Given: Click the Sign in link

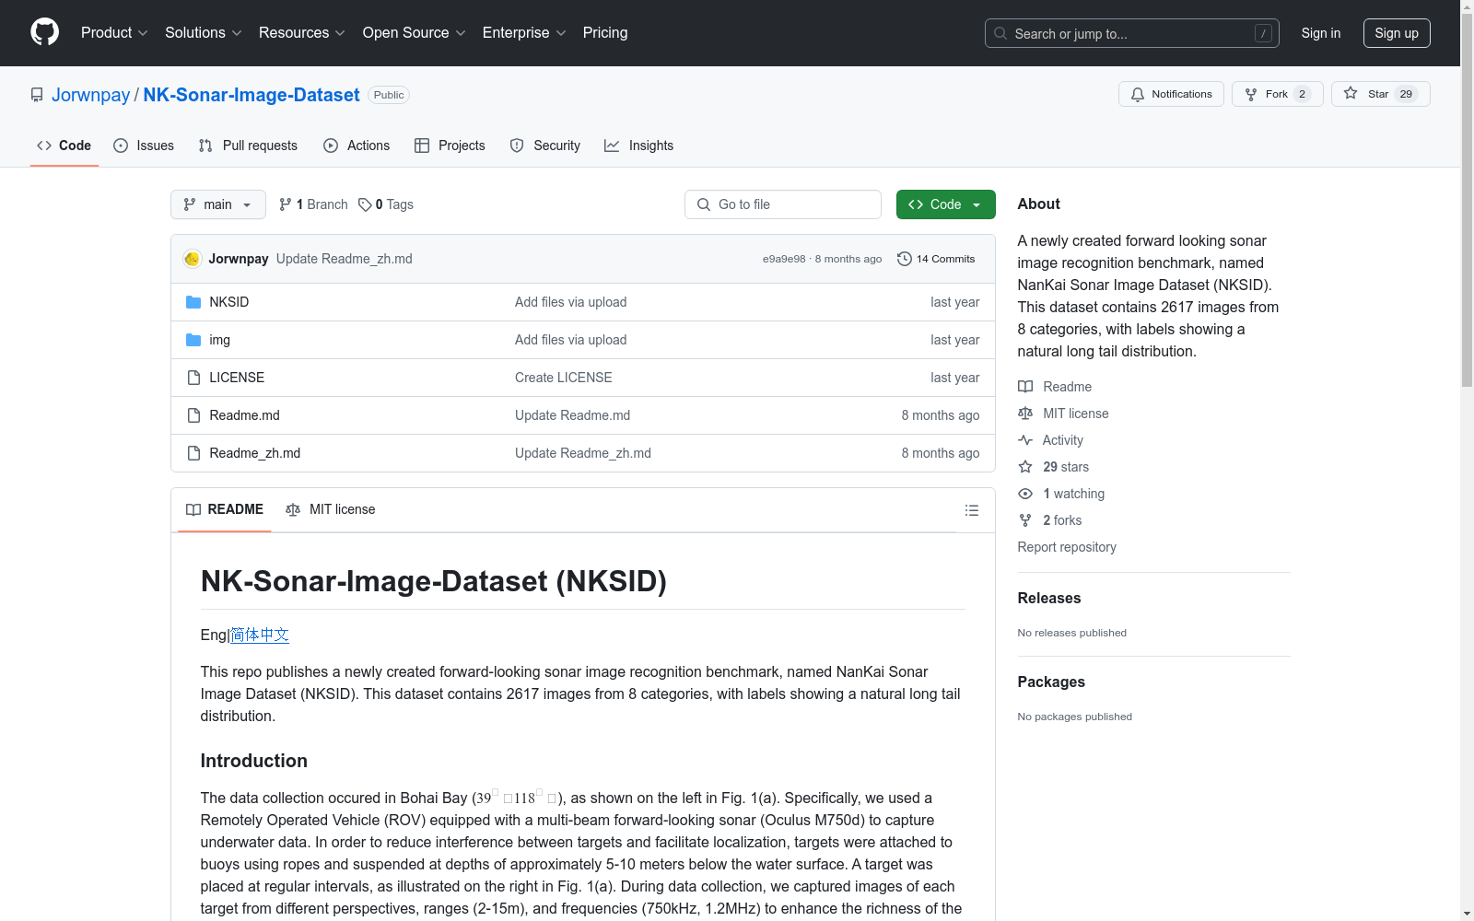Looking at the screenshot, I should [1321, 33].
